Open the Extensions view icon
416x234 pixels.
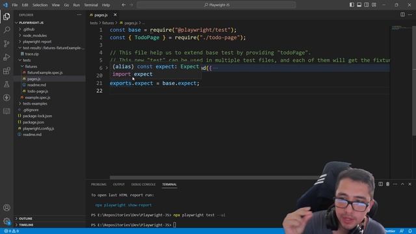6,71
